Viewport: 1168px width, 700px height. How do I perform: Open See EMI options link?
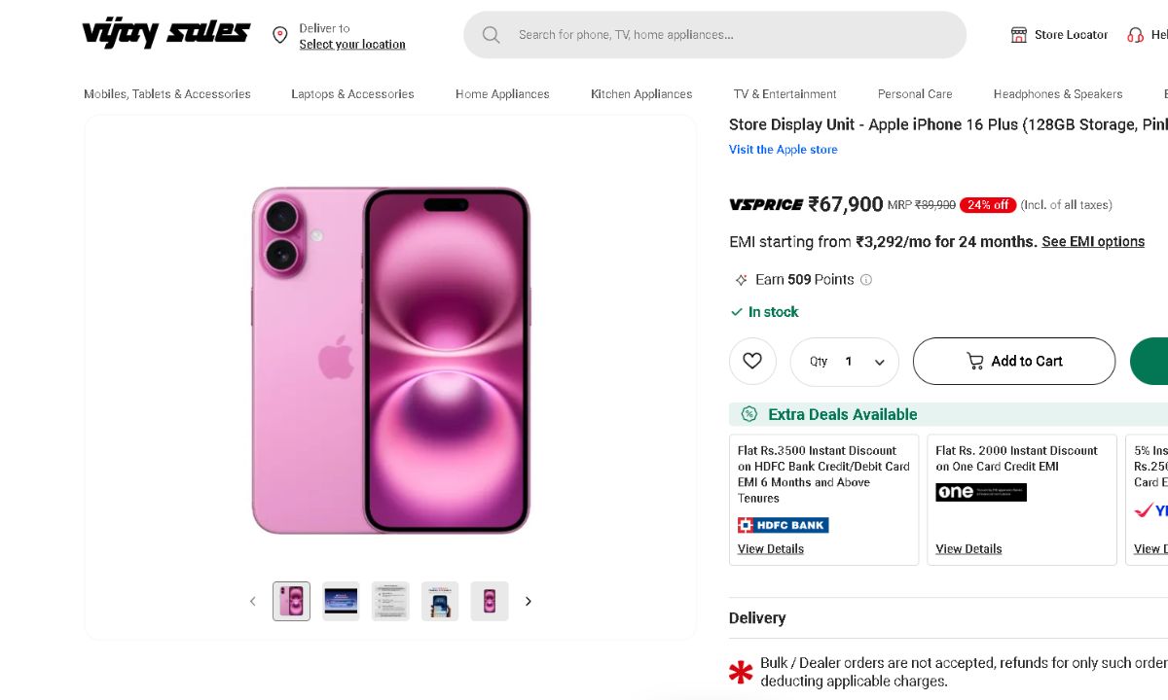tap(1093, 242)
